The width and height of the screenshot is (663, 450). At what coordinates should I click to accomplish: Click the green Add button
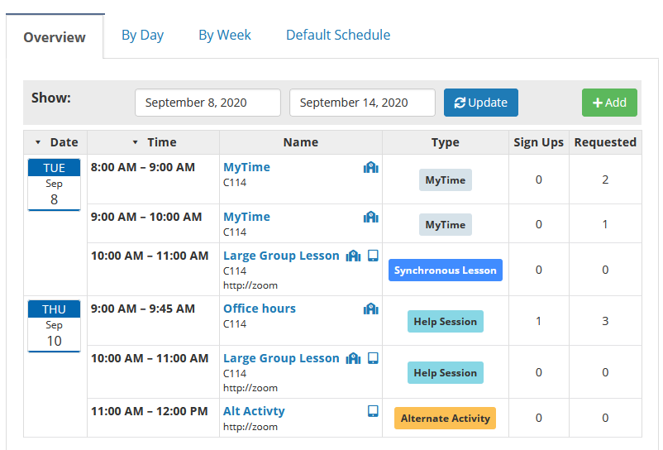[609, 103]
